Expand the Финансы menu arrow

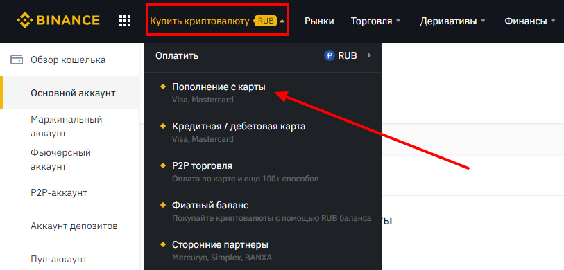[553, 21]
